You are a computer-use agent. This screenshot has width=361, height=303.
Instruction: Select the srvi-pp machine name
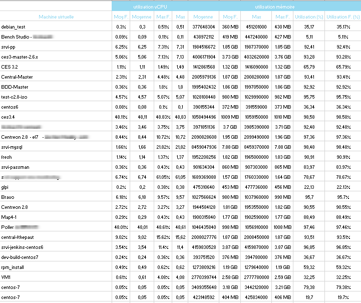[x=9, y=47]
